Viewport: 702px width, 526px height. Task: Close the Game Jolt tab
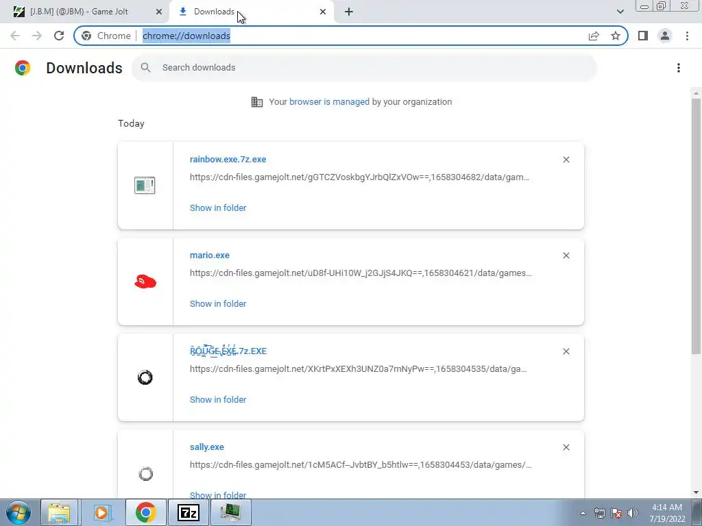[x=158, y=12]
